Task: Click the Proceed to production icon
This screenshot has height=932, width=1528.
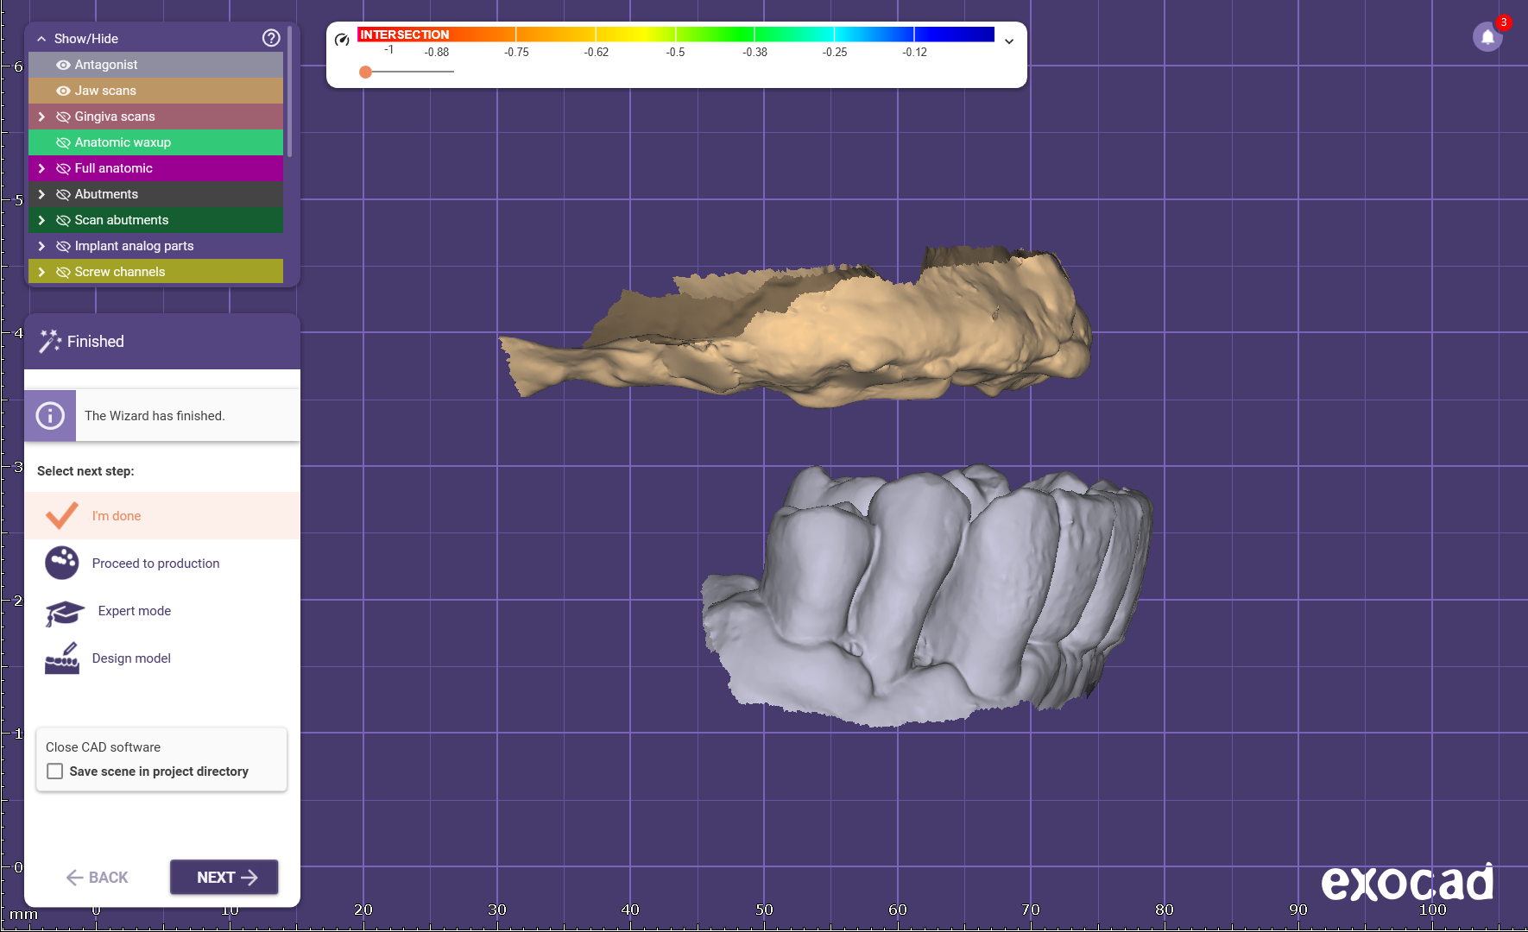Action: [62, 563]
